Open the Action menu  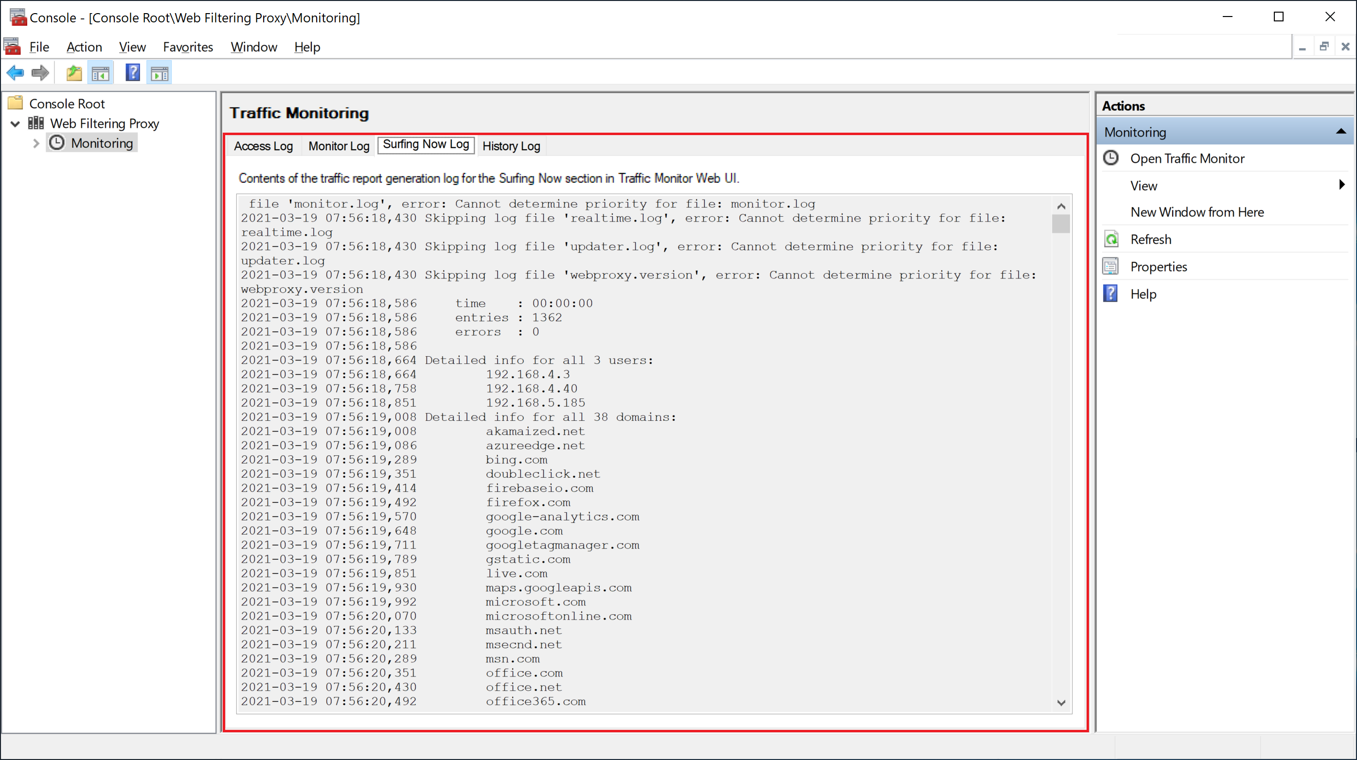(84, 47)
